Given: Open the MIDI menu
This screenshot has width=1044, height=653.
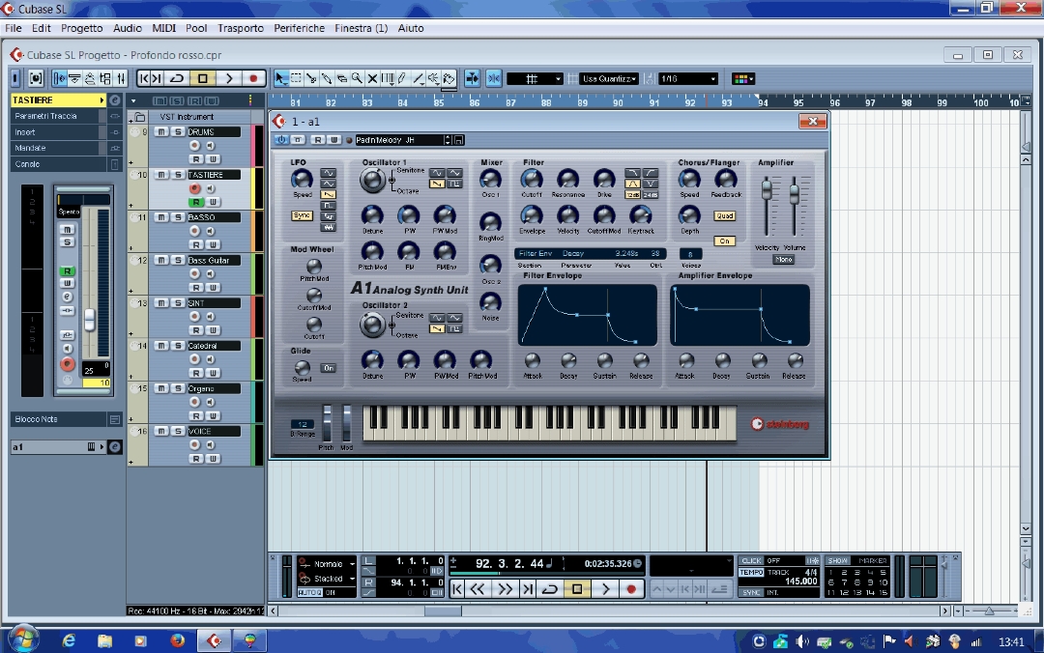Looking at the screenshot, I should [x=163, y=28].
